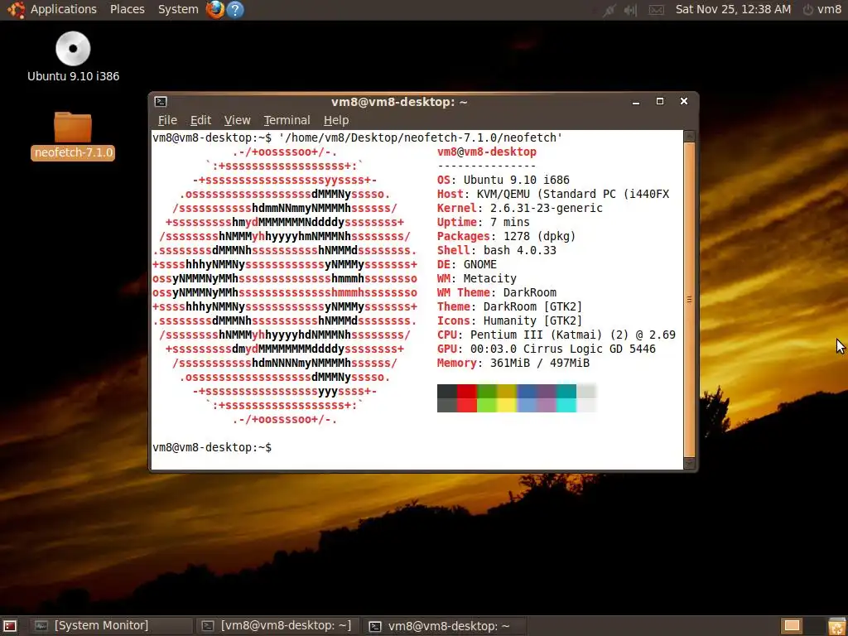Open the terminal's File menu
This screenshot has width=848, height=636.
coord(167,120)
